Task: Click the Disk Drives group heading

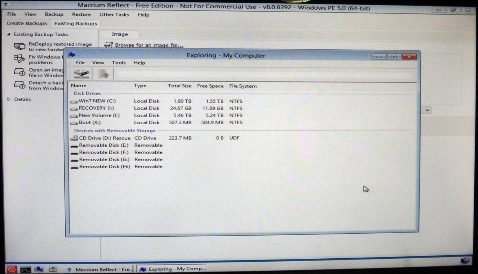Action: (87, 93)
